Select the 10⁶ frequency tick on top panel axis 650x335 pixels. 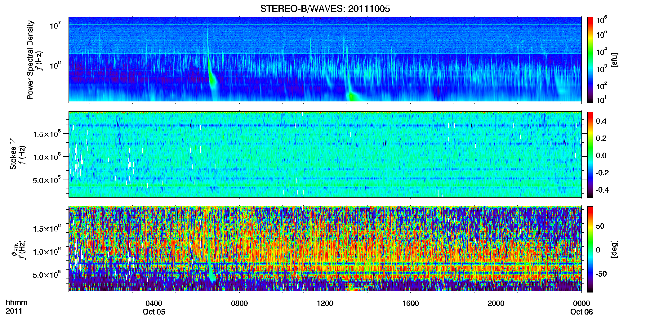tap(56, 65)
